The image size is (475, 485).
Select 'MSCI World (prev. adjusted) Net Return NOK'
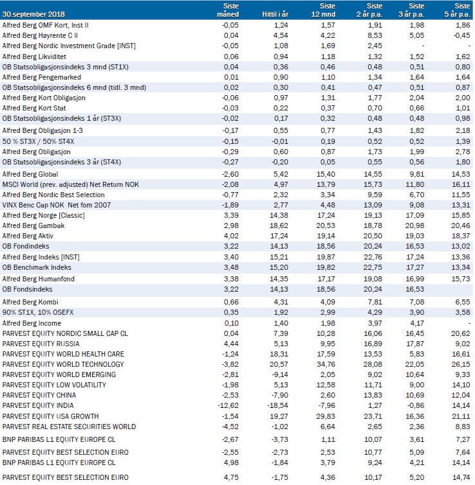[x=71, y=184]
